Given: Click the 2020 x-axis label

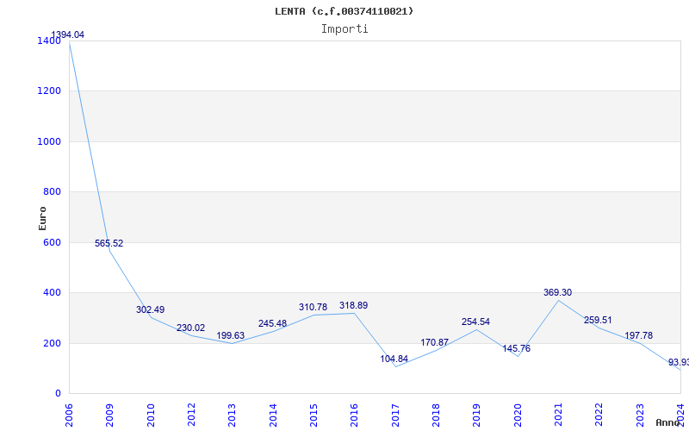Looking at the screenshot, I should tap(518, 415).
